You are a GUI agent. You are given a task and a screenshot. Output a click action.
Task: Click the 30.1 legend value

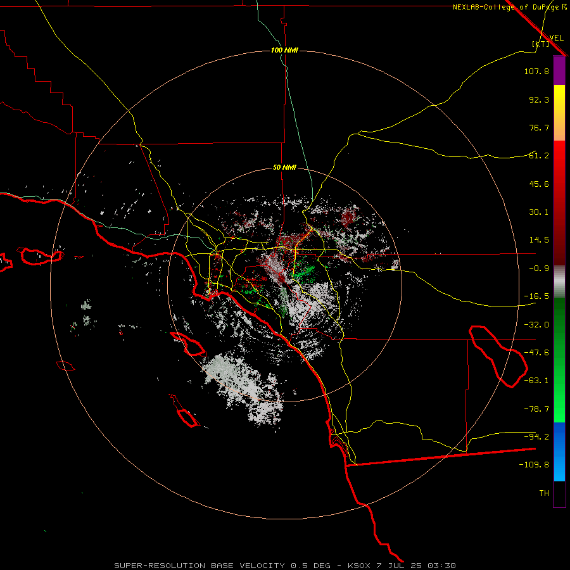point(539,212)
